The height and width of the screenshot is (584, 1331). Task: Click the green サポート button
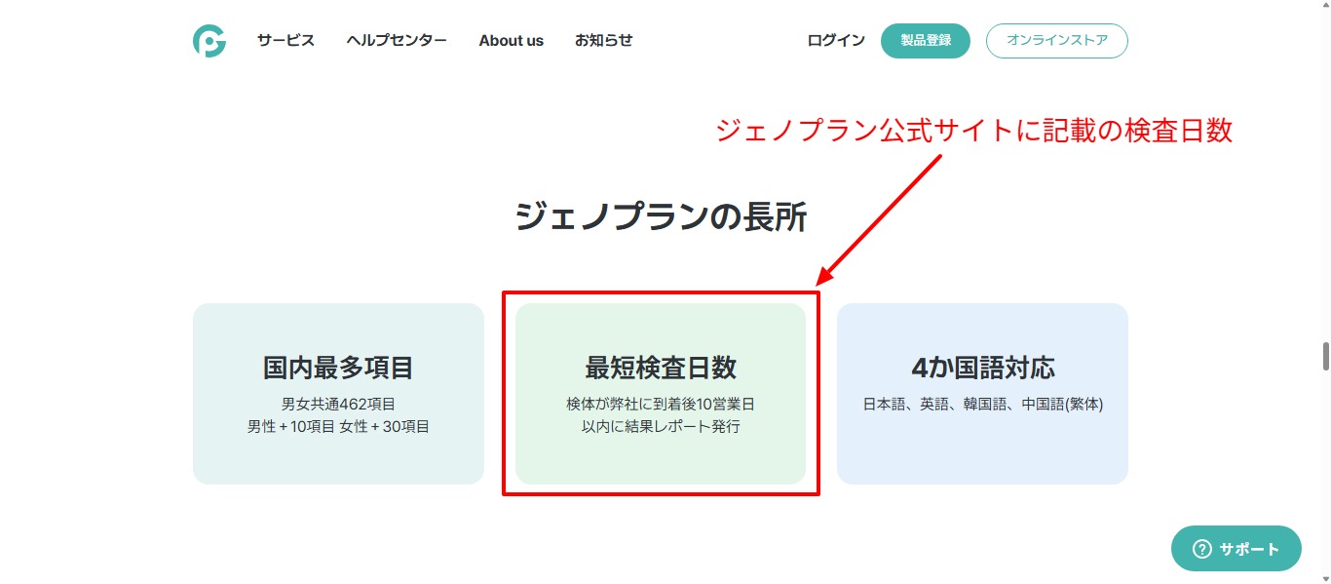tap(1236, 548)
